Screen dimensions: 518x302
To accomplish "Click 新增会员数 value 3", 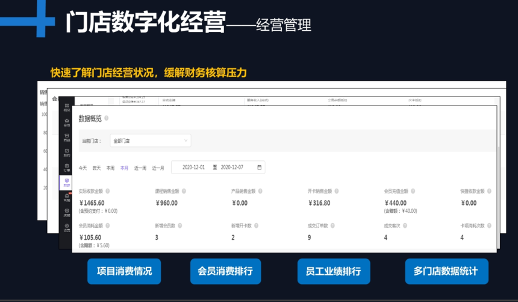I will point(157,238).
